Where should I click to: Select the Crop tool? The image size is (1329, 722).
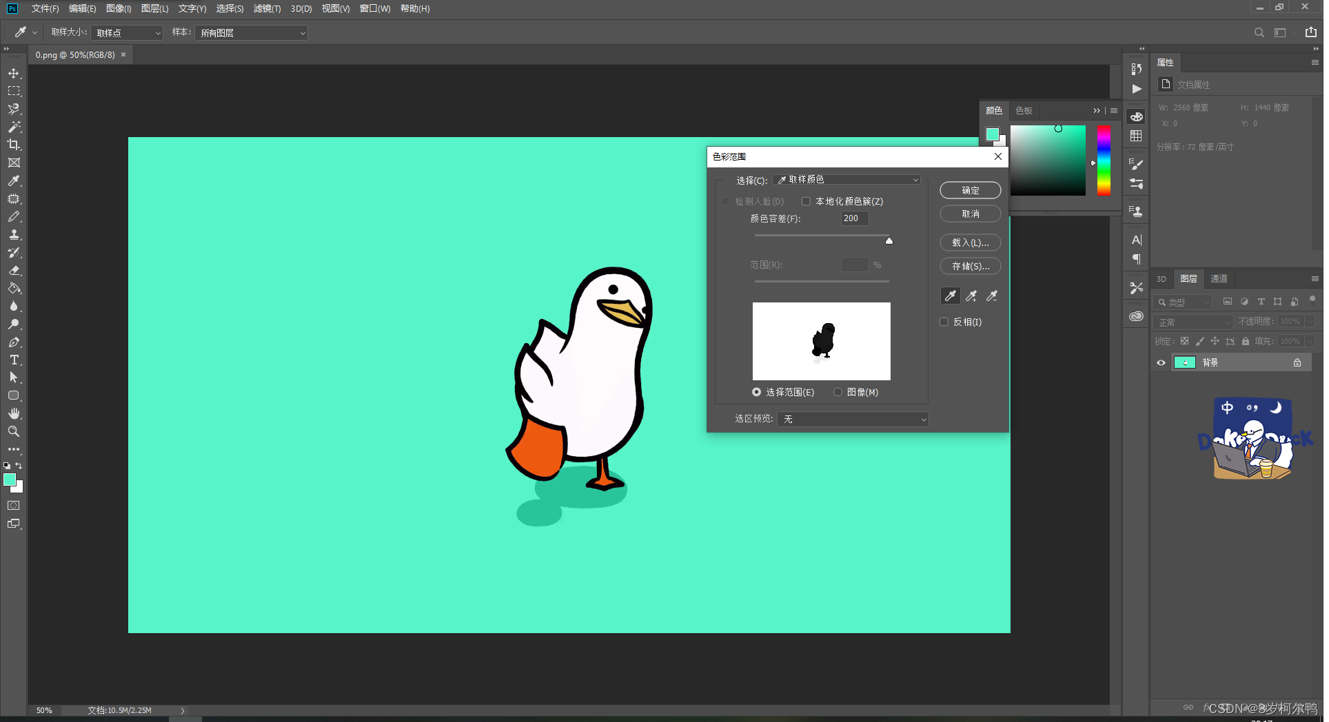coord(14,145)
